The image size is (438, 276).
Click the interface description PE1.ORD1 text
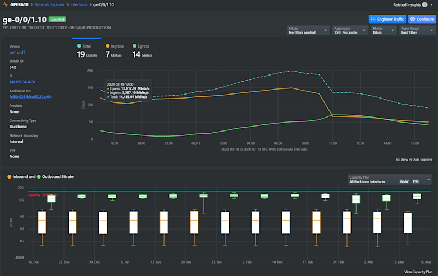click(57, 27)
